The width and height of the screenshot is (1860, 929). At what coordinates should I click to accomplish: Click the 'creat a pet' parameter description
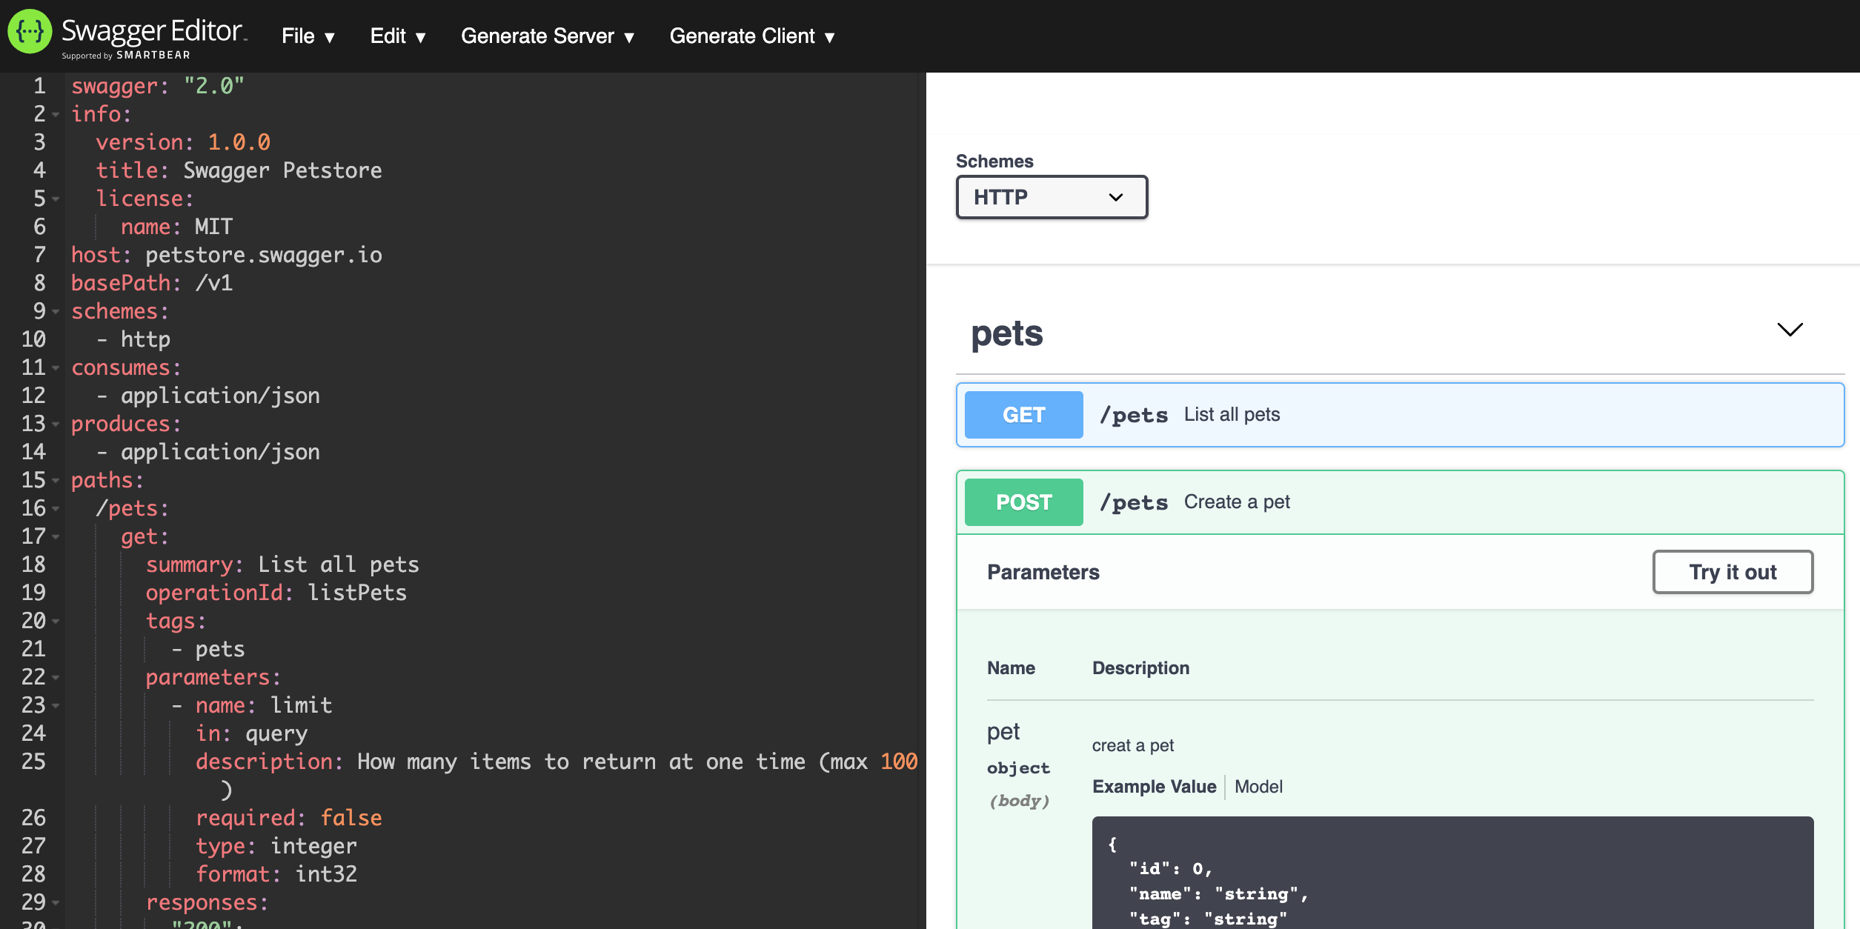point(1132,745)
